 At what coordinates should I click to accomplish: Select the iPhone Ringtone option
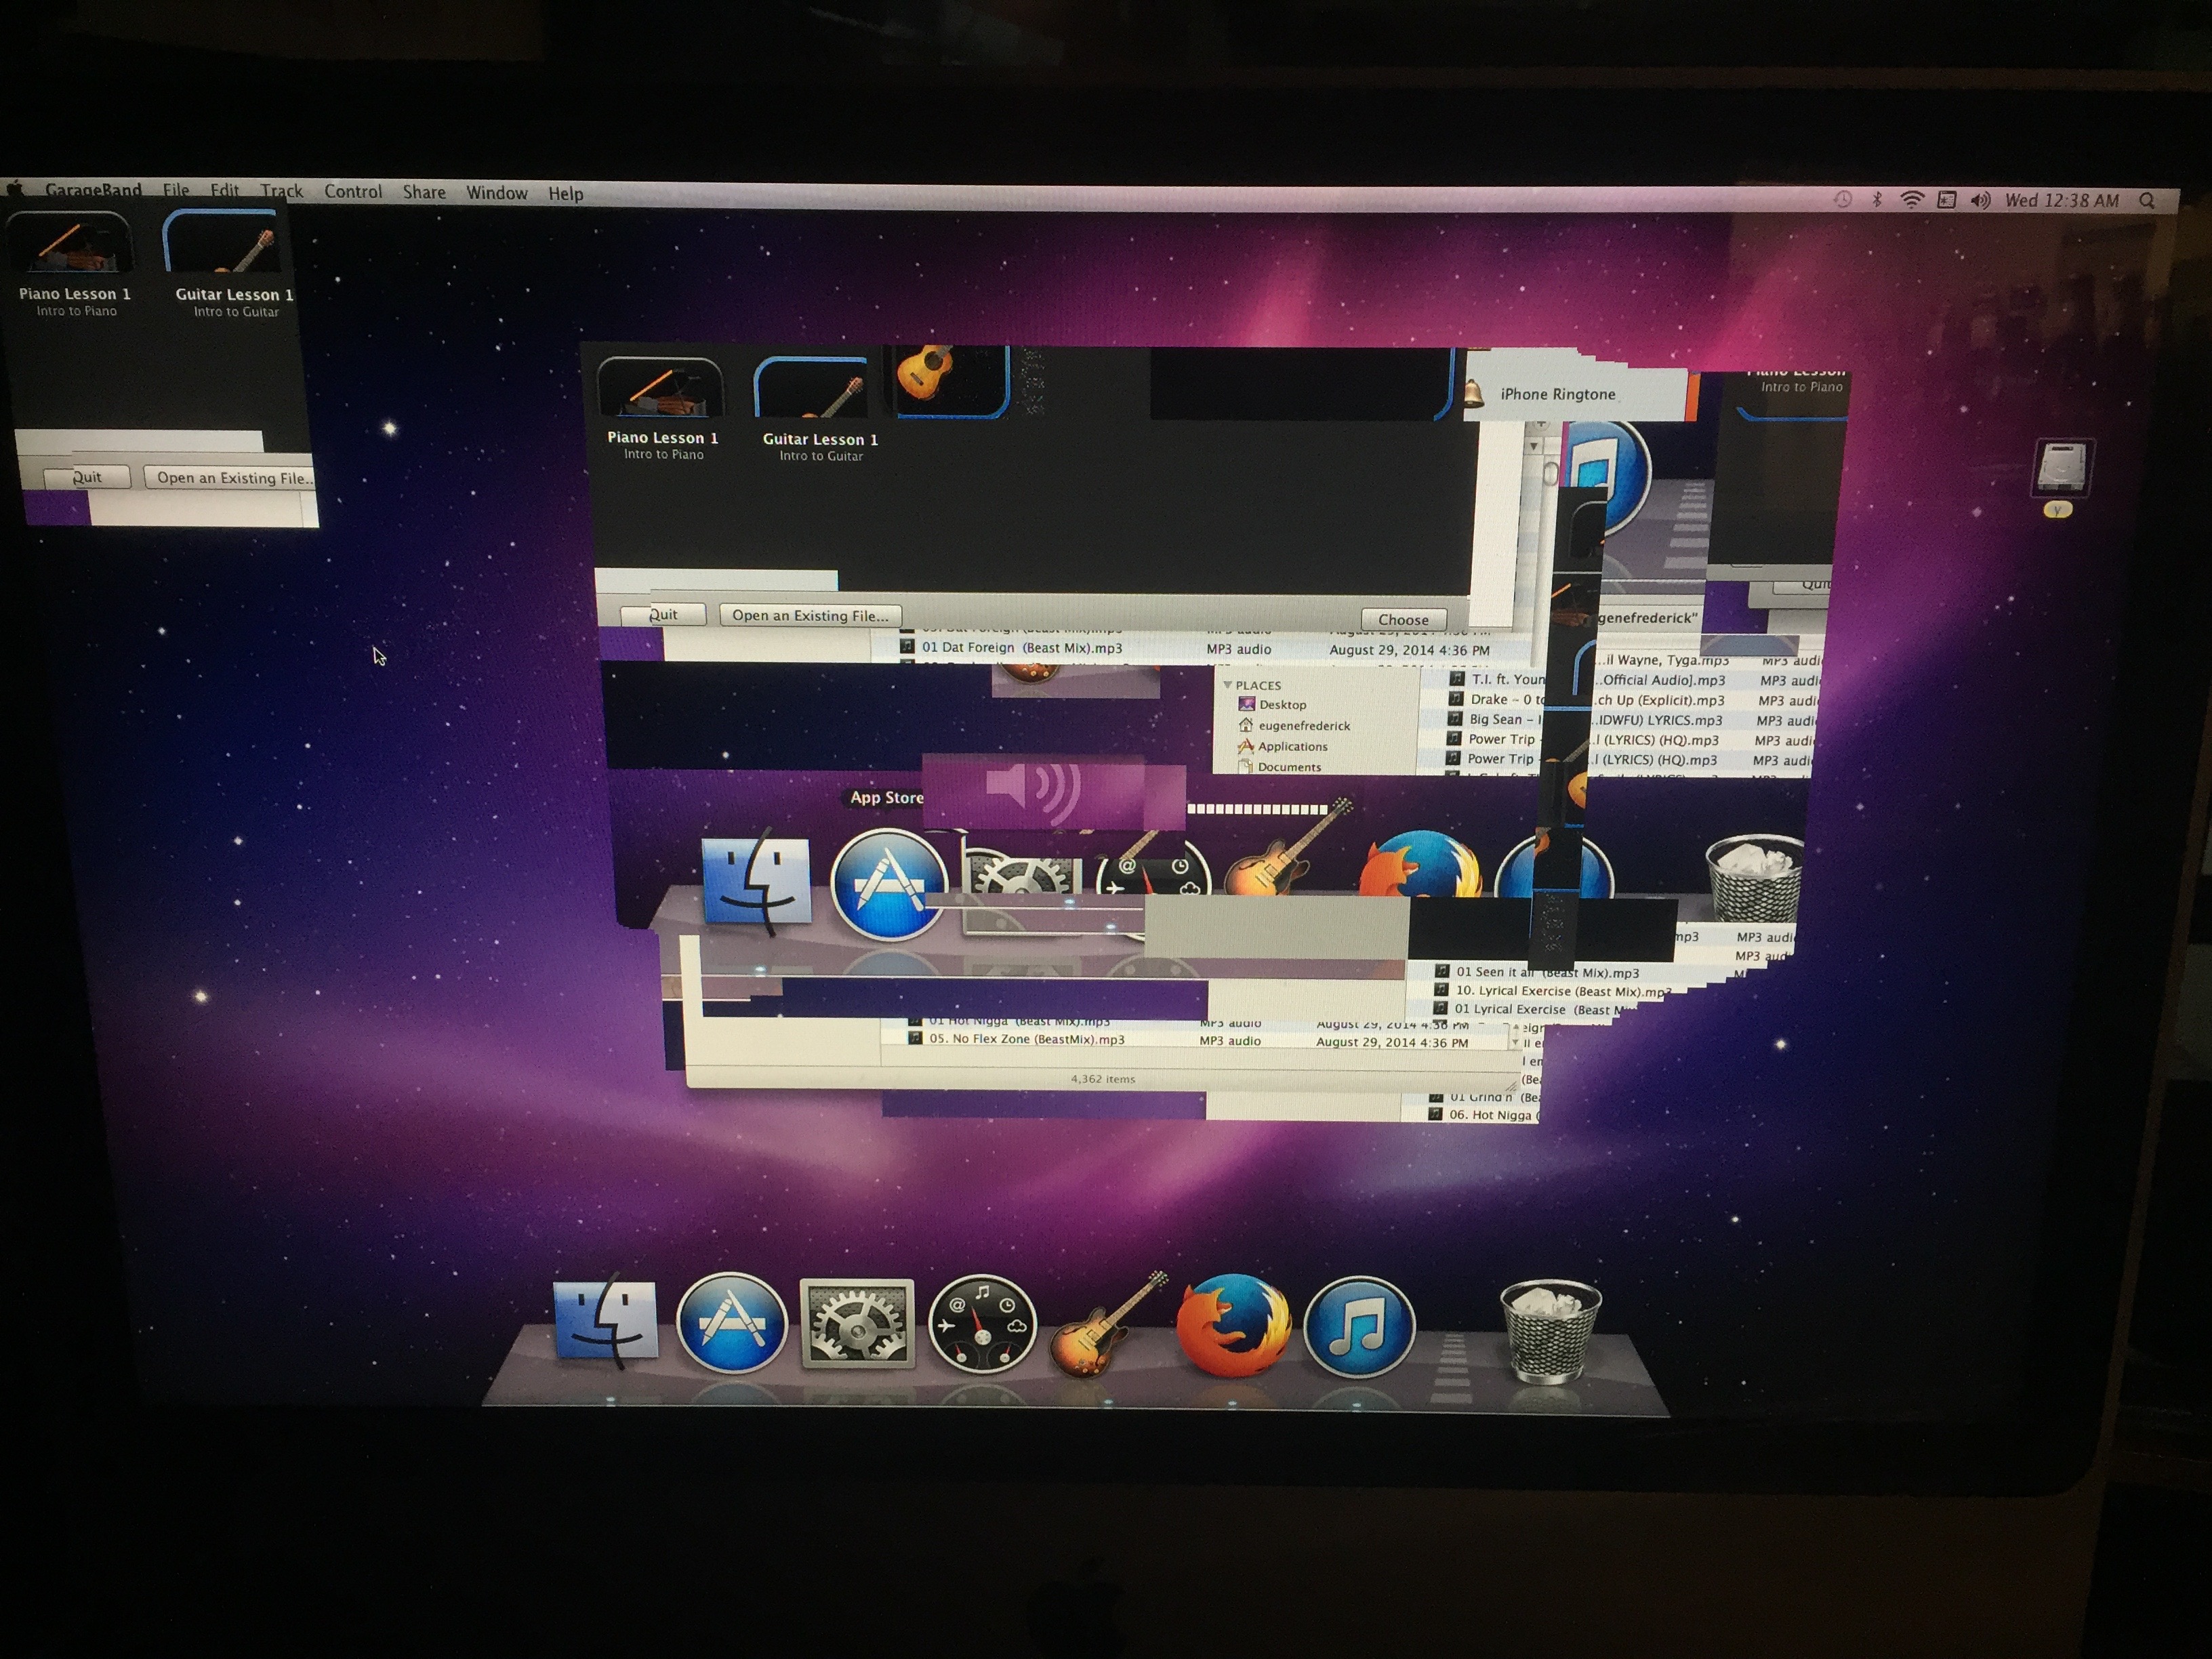[1557, 394]
